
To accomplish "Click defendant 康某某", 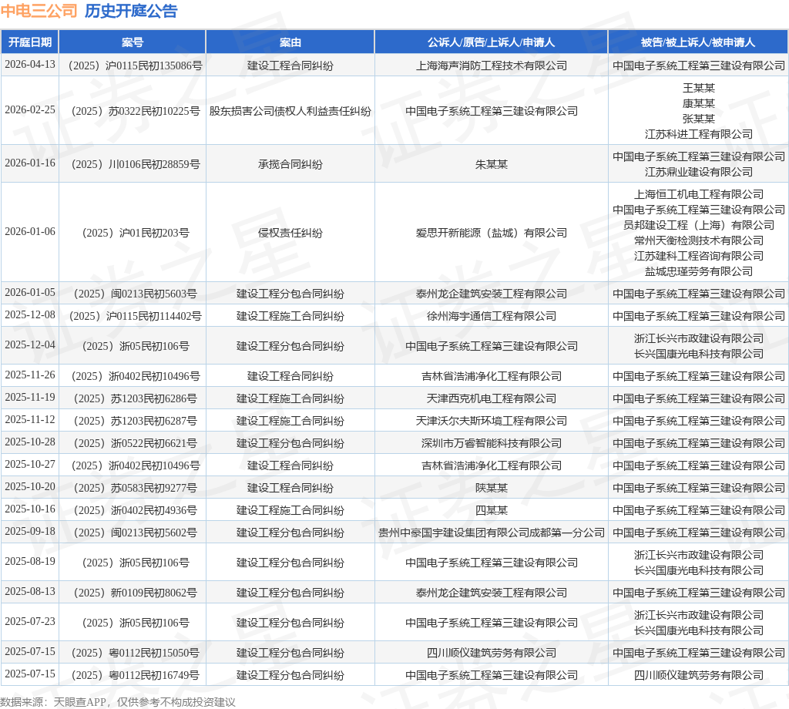I will coord(698,104).
